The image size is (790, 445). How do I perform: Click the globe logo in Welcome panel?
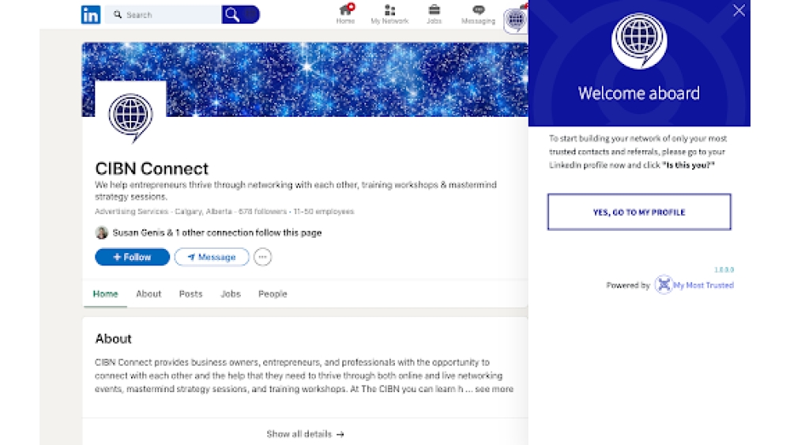coord(639,41)
